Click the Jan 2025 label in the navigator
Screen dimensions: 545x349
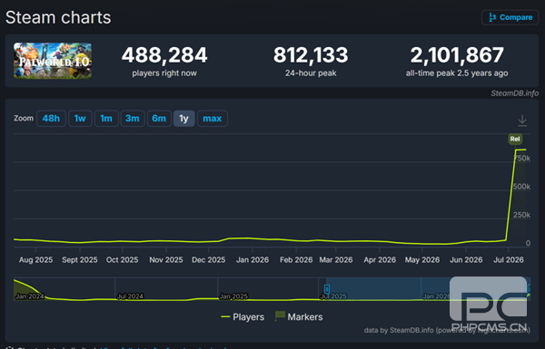(x=233, y=296)
